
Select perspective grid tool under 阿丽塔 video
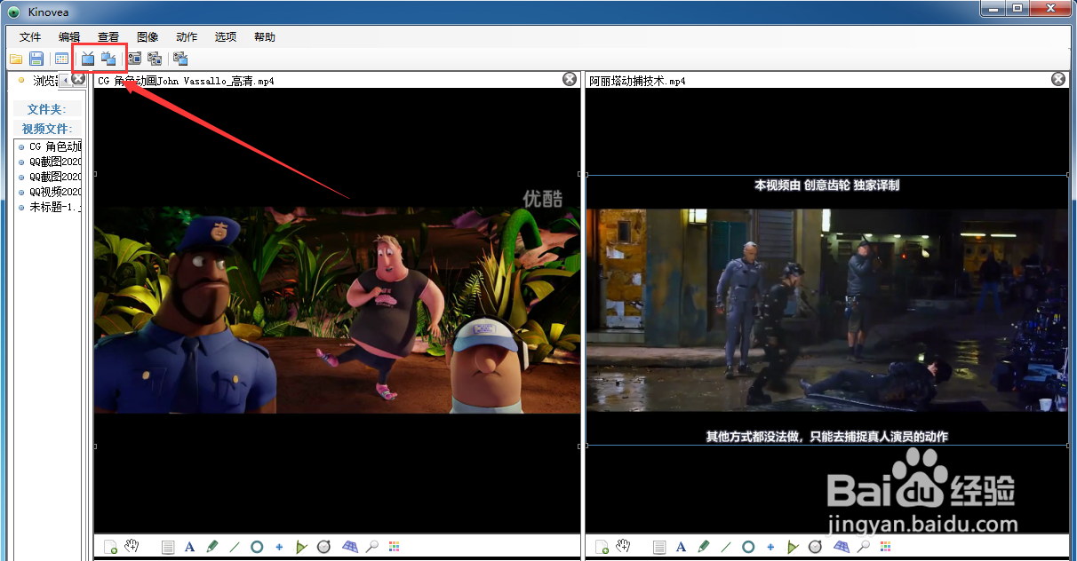tap(841, 547)
